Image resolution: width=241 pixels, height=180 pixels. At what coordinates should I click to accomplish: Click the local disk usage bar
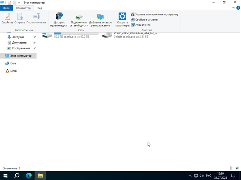pyautogui.click(x=76, y=33)
